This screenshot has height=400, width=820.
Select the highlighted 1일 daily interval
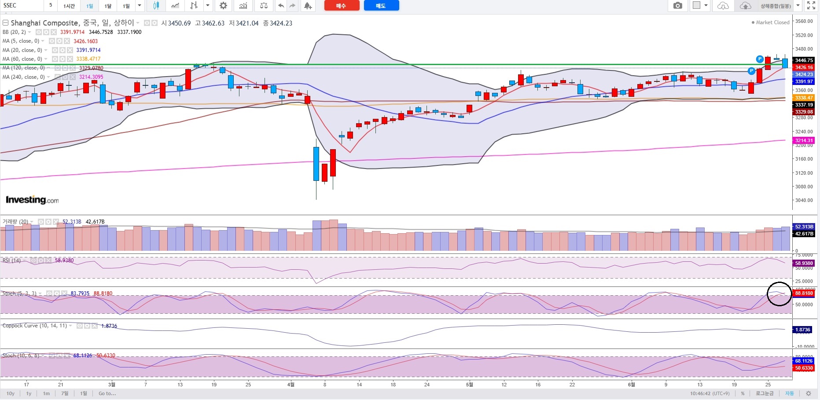coord(89,6)
